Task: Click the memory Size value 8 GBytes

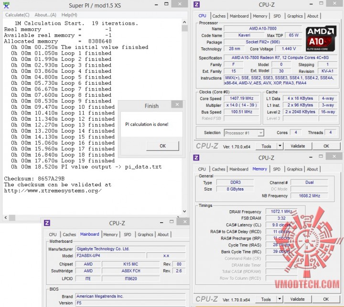Action: pyautogui.click(x=235, y=189)
